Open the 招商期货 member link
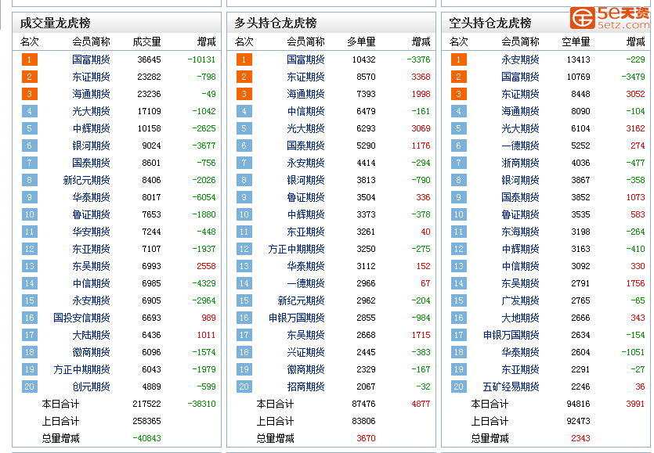The width and height of the screenshot is (654, 453). (305, 386)
